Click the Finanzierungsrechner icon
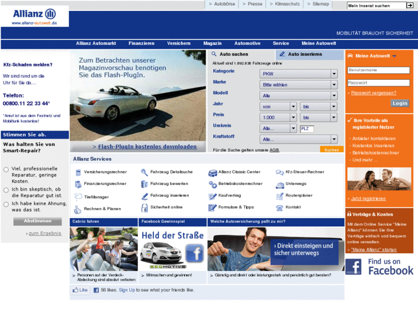This screenshot has height=313, width=418. (78, 184)
